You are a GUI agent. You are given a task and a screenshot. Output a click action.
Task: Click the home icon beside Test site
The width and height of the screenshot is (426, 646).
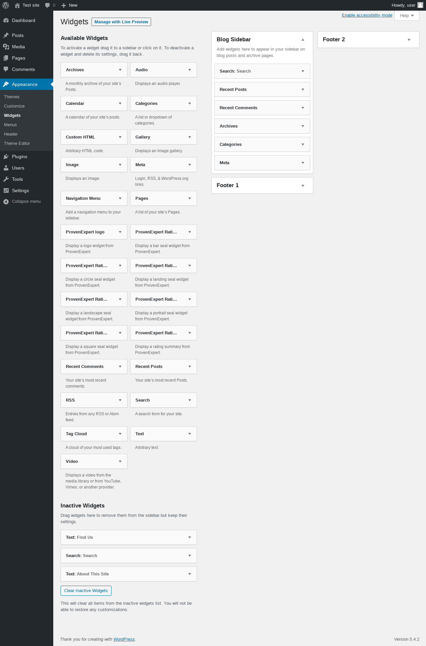[x=17, y=5]
